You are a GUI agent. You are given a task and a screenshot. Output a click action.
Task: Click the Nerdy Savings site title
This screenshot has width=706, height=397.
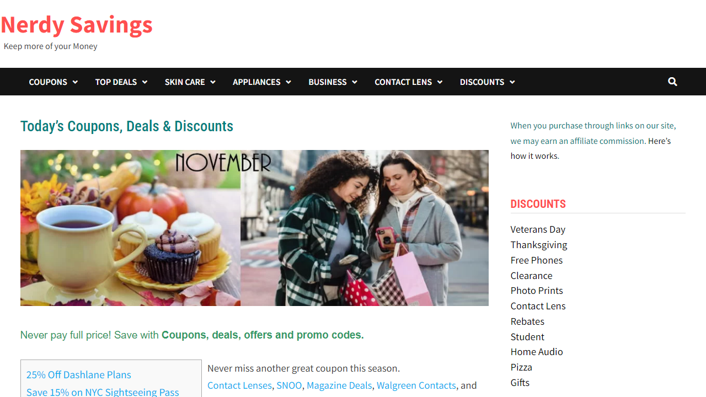point(76,24)
